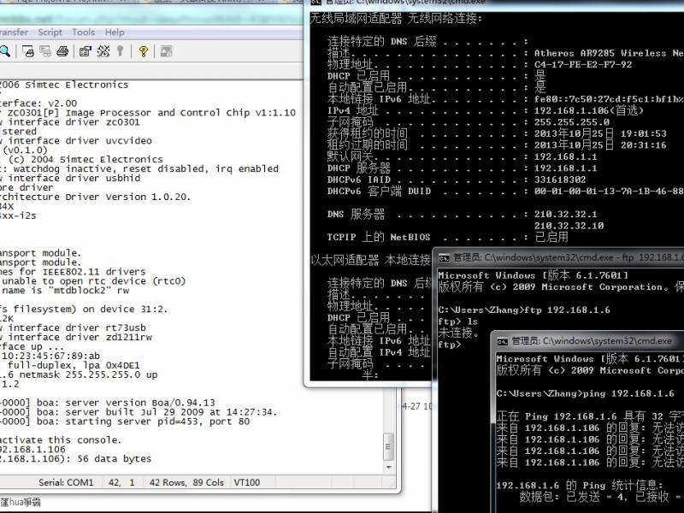Click the yellow Help question mark icon

144,51
